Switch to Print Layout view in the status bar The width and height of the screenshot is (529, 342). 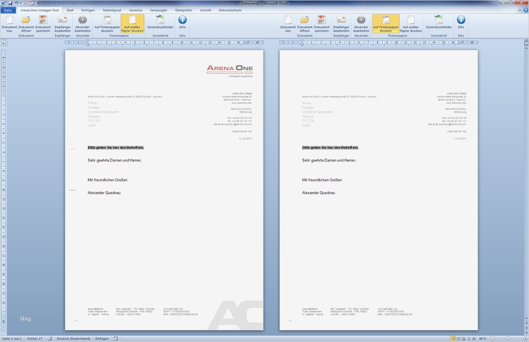coord(453,338)
